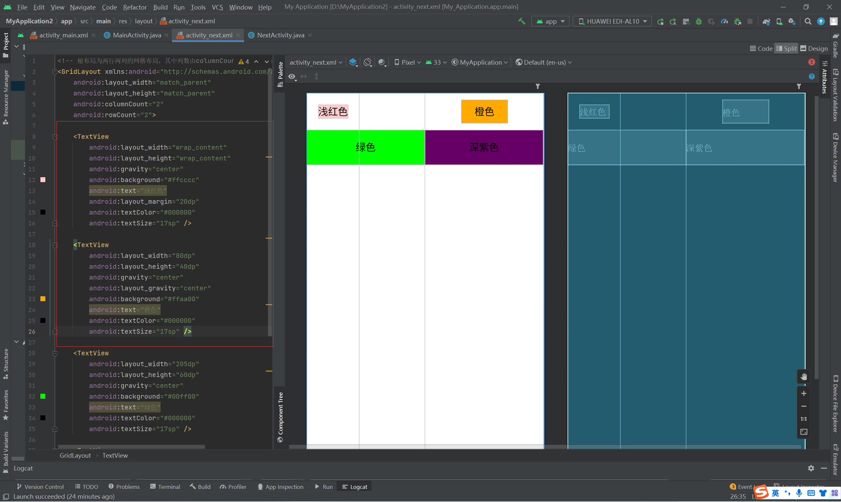The width and height of the screenshot is (841, 502).
Task: Open the HUAWEI EDI-AL10 device dropdown
Action: pos(612,22)
